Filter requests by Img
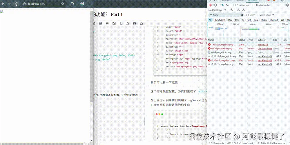The height and width of the screenshot is (145, 290). [x=256, y=20]
